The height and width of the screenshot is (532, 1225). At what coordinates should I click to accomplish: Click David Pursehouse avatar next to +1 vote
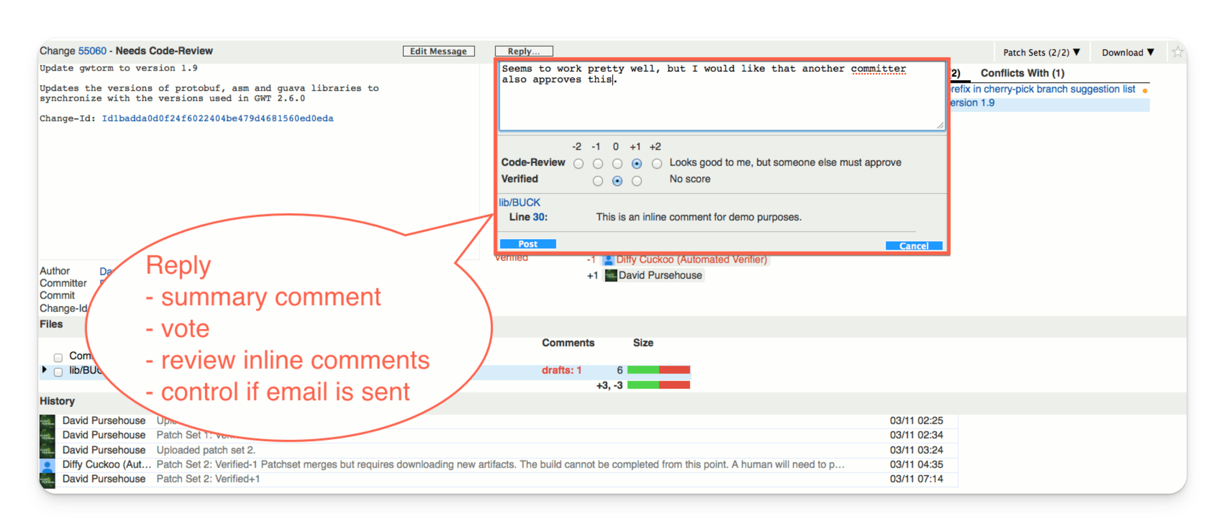611,275
